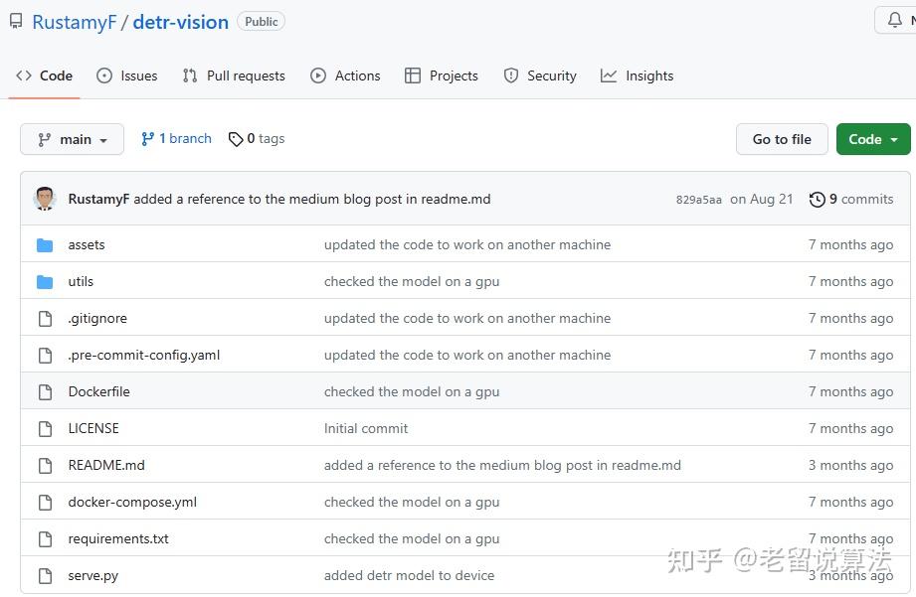Click the tag icon next to 0 tags
The height and width of the screenshot is (597, 916).
click(x=236, y=139)
